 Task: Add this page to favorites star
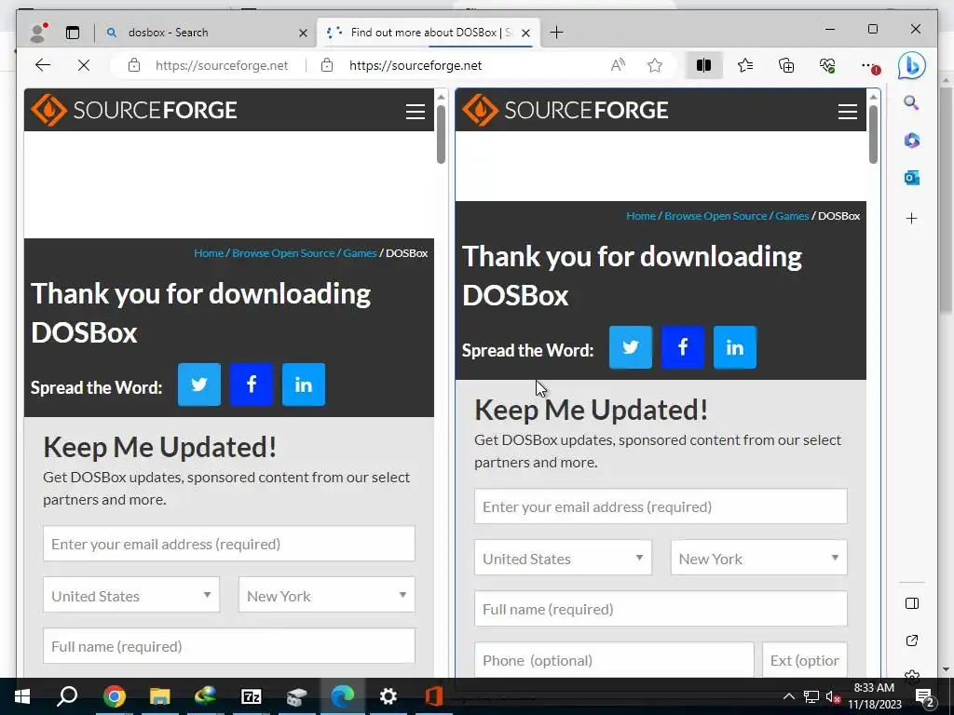[x=655, y=65]
